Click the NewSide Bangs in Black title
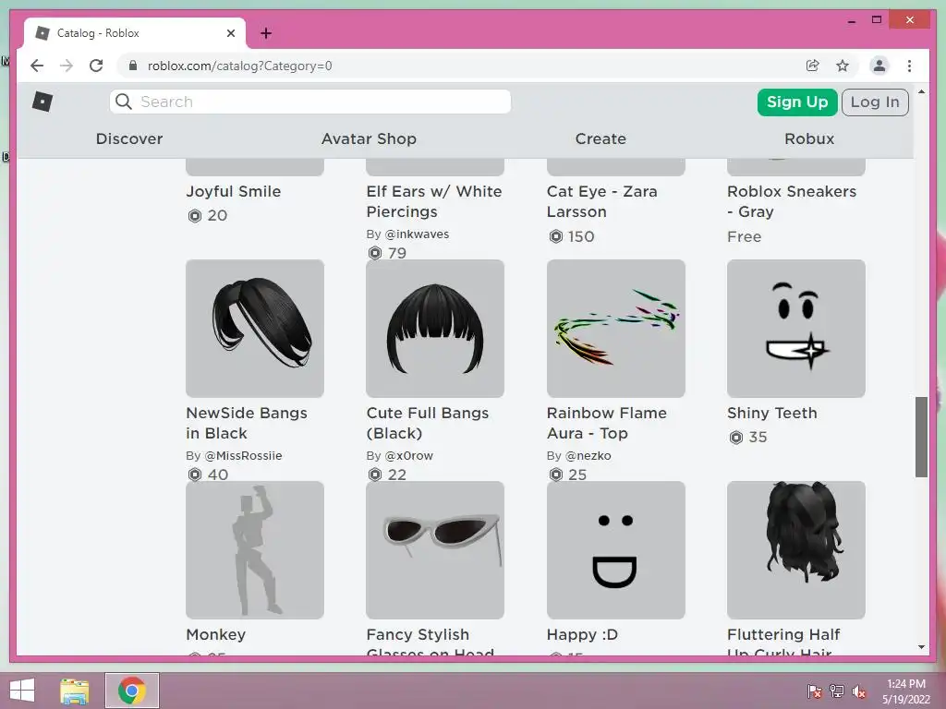The width and height of the screenshot is (946, 709). pyautogui.click(x=246, y=423)
